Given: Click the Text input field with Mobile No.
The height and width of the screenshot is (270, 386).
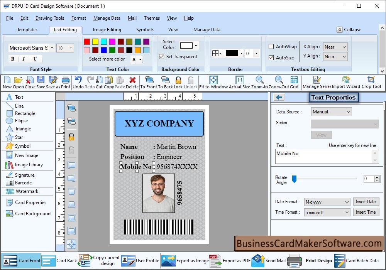Looking at the screenshot, I should click(x=327, y=156).
